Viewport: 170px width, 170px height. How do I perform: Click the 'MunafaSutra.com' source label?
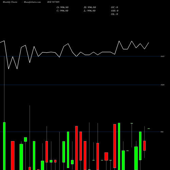32,2
